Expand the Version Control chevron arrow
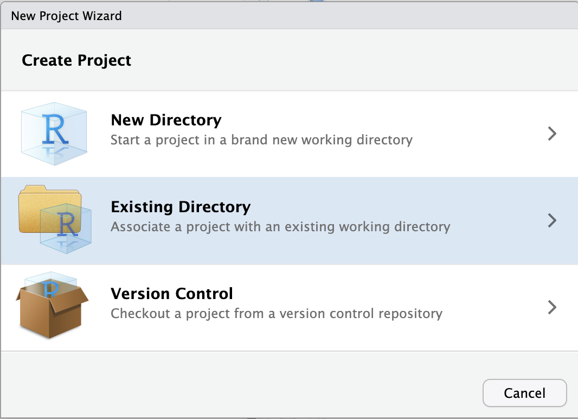Screen dimensions: 578x419 point(552,307)
